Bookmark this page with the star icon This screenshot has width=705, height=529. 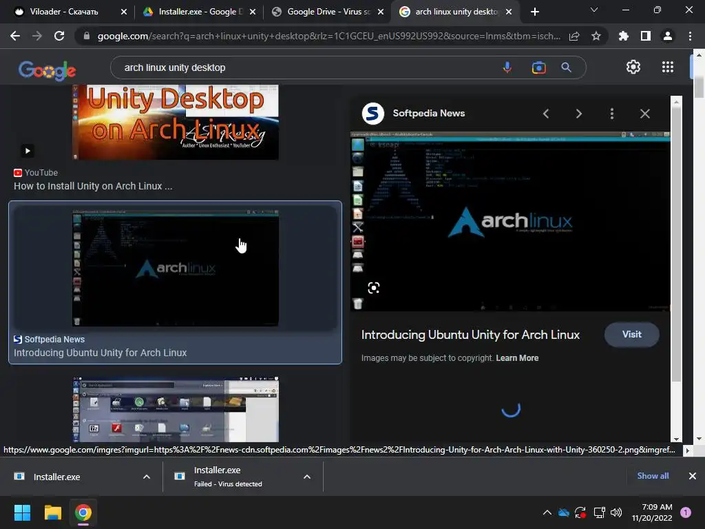pyautogui.click(x=596, y=36)
